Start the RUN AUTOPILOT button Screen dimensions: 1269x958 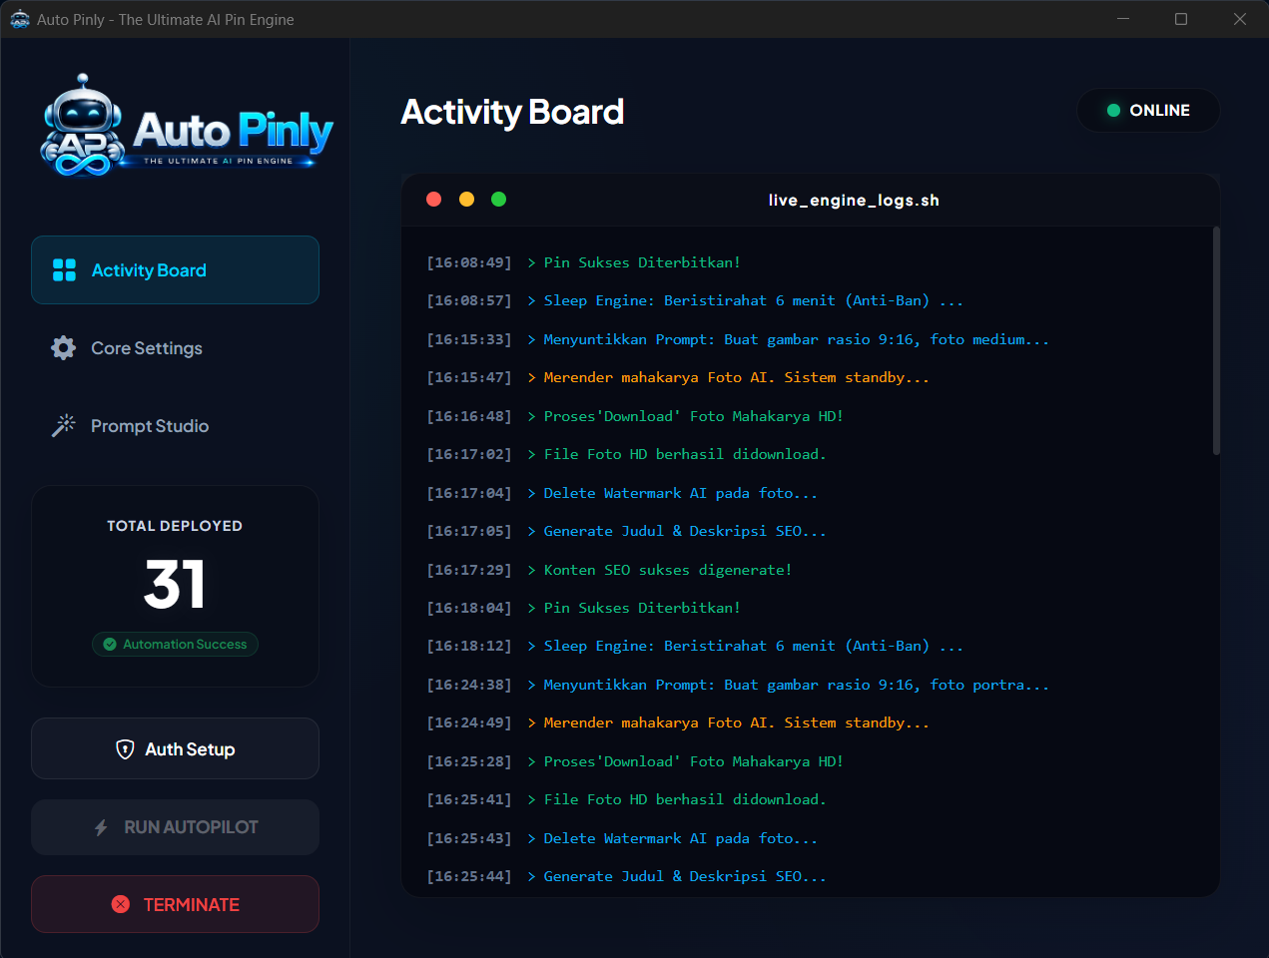click(175, 827)
